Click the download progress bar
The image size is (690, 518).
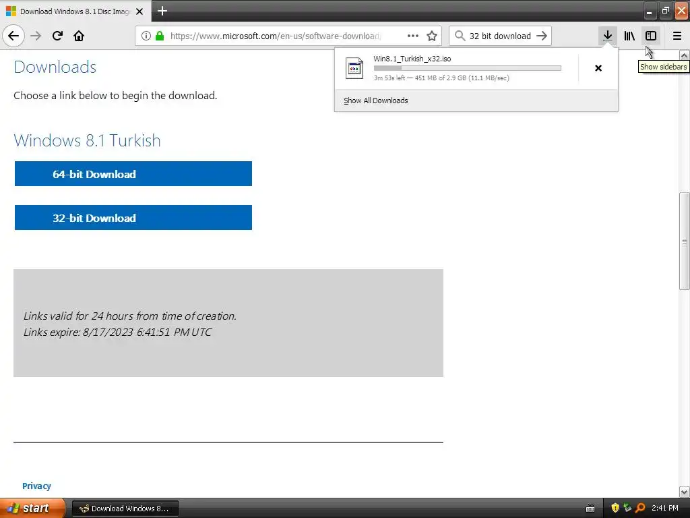(x=468, y=68)
